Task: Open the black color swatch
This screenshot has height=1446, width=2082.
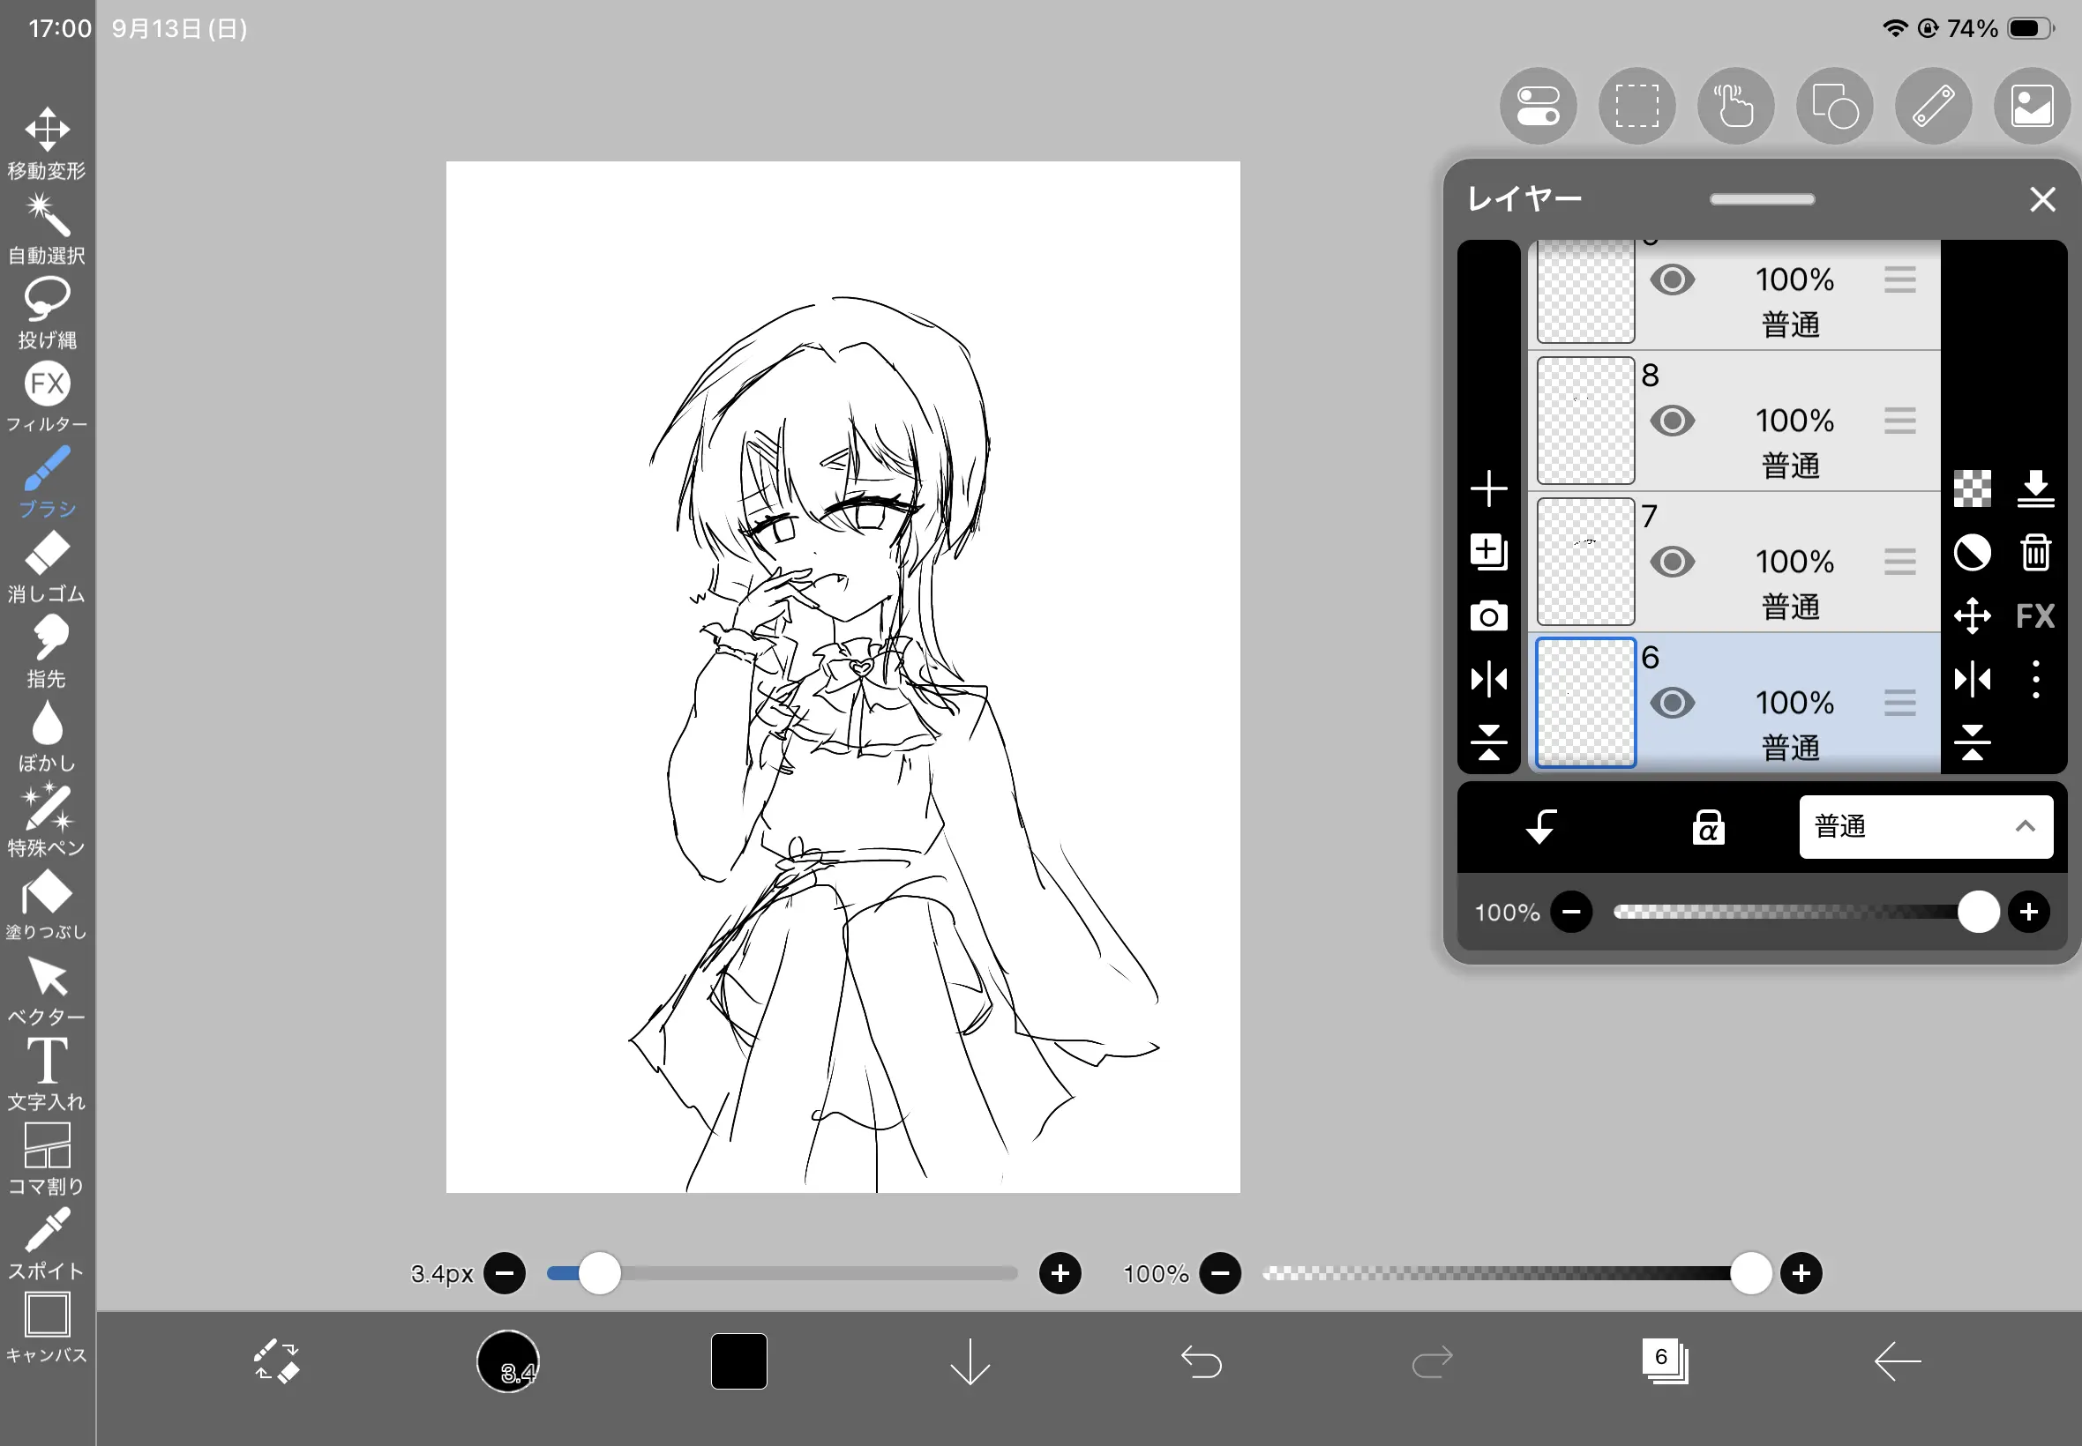Action: click(738, 1360)
